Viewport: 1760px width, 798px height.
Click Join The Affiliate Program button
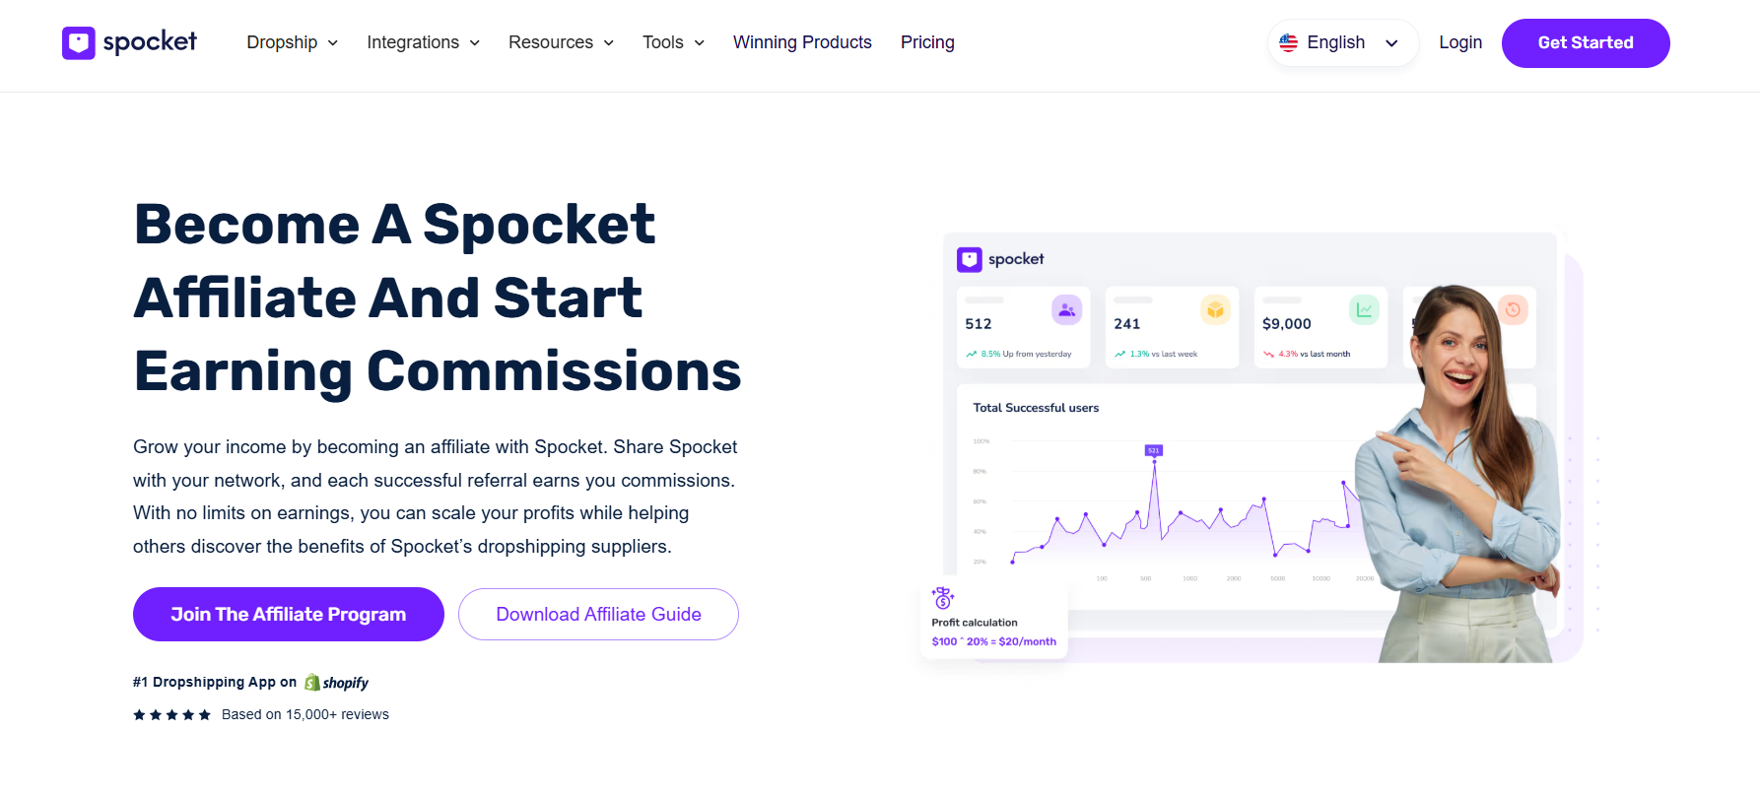click(x=289, y=615)
